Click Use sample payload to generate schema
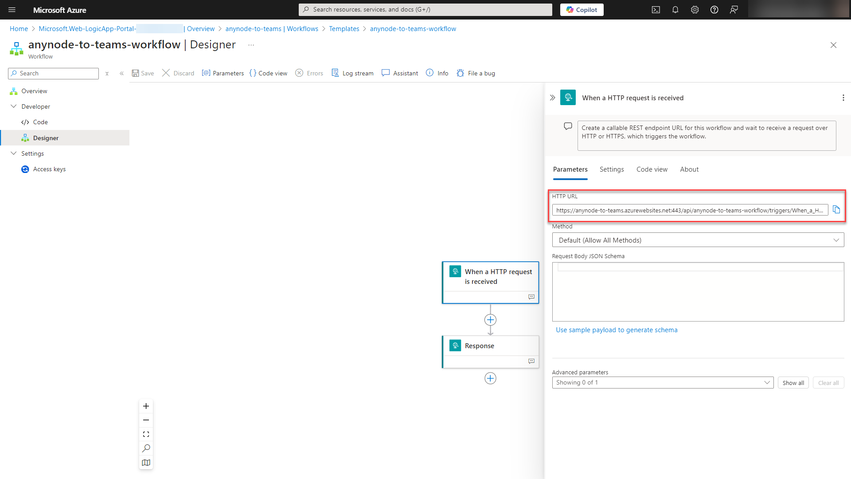Image resolution: width=851 pixels, height=479 pixels. pyautogui.click(x=617, y=330)
